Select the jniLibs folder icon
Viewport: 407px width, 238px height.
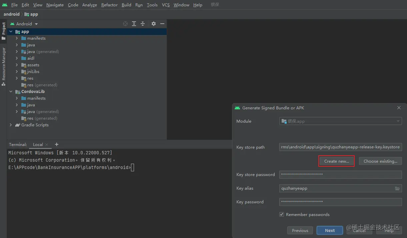[24, 72]
